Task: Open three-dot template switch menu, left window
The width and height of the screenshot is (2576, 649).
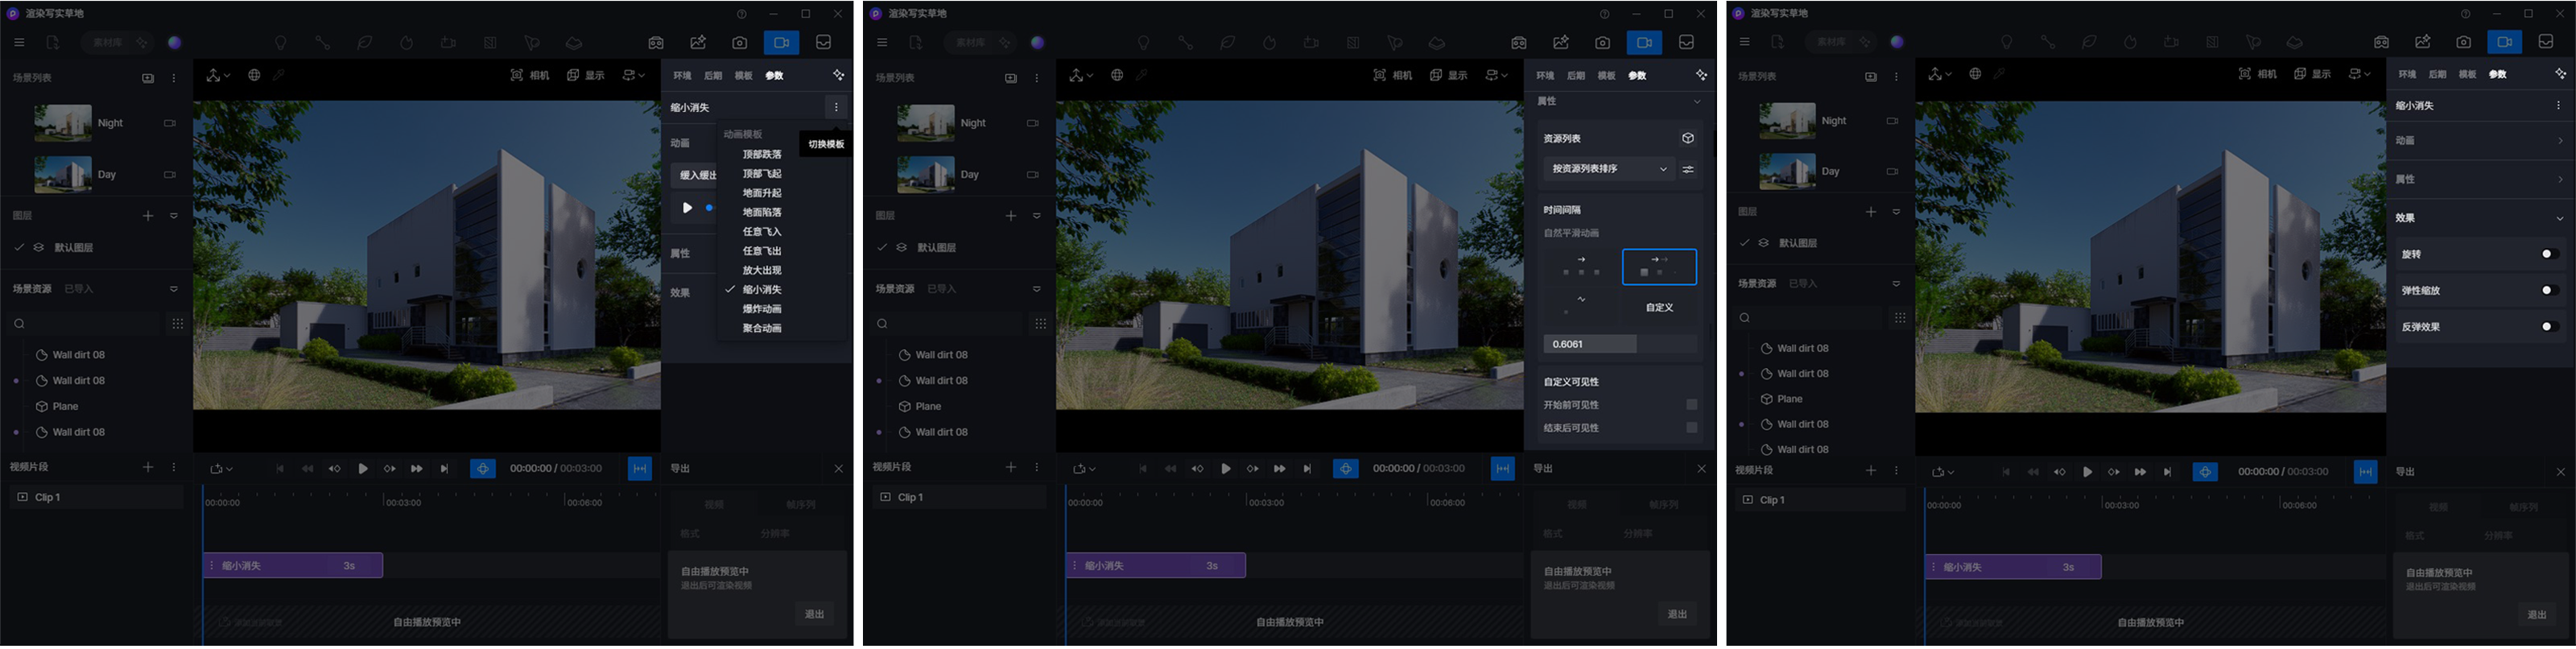Action: tap(836, 107)
